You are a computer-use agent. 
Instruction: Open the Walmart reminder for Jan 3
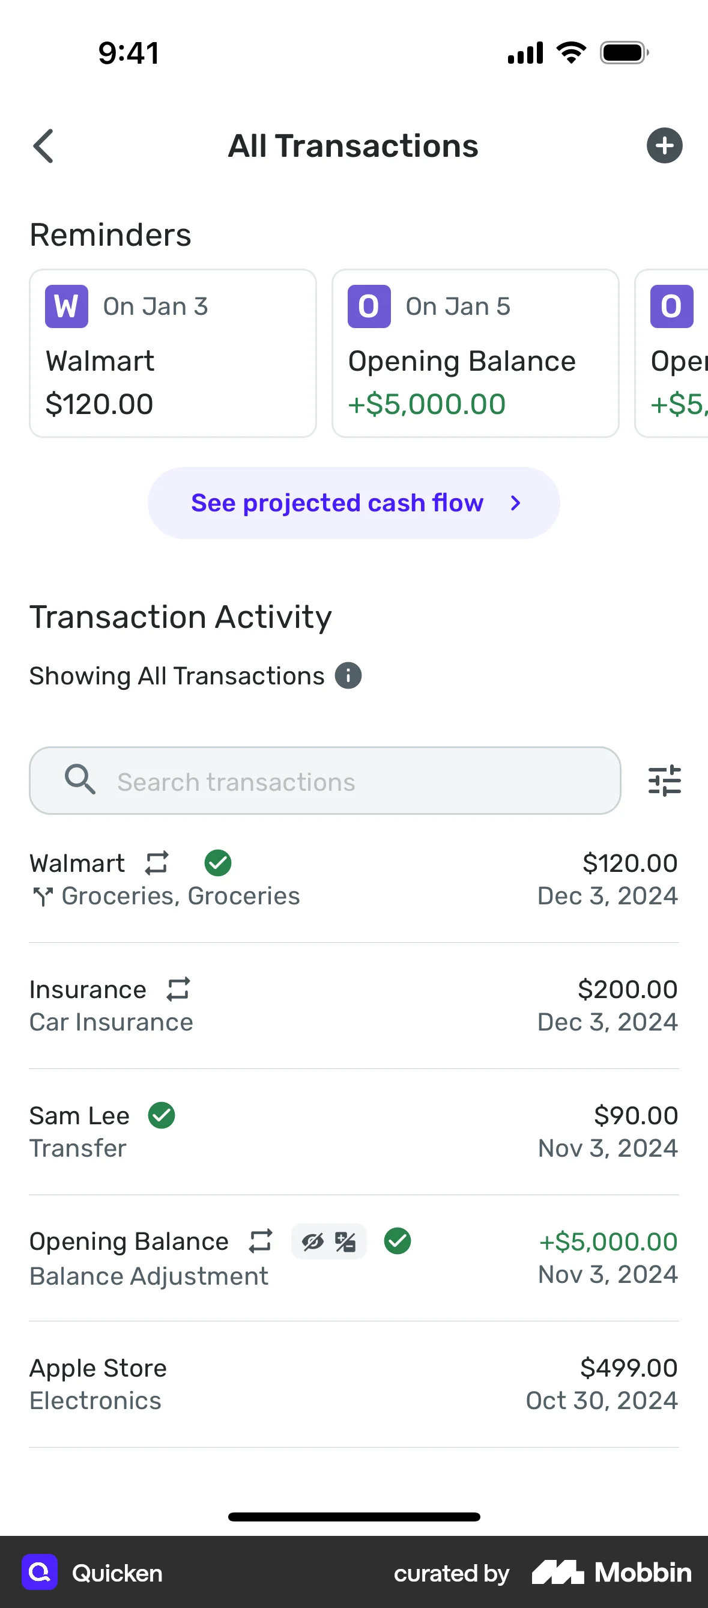click(173, 353)
